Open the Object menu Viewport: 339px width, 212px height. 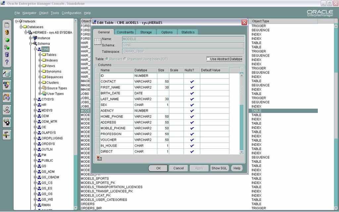click(x=43, y=13)
